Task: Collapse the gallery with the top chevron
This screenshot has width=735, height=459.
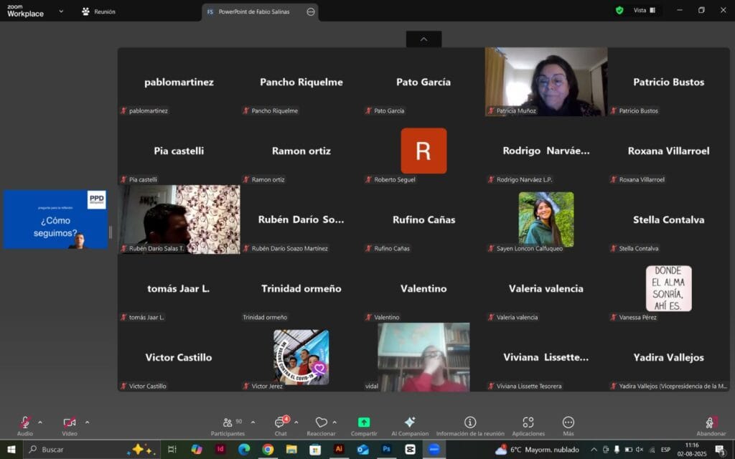Action: [x=423, y=39]
